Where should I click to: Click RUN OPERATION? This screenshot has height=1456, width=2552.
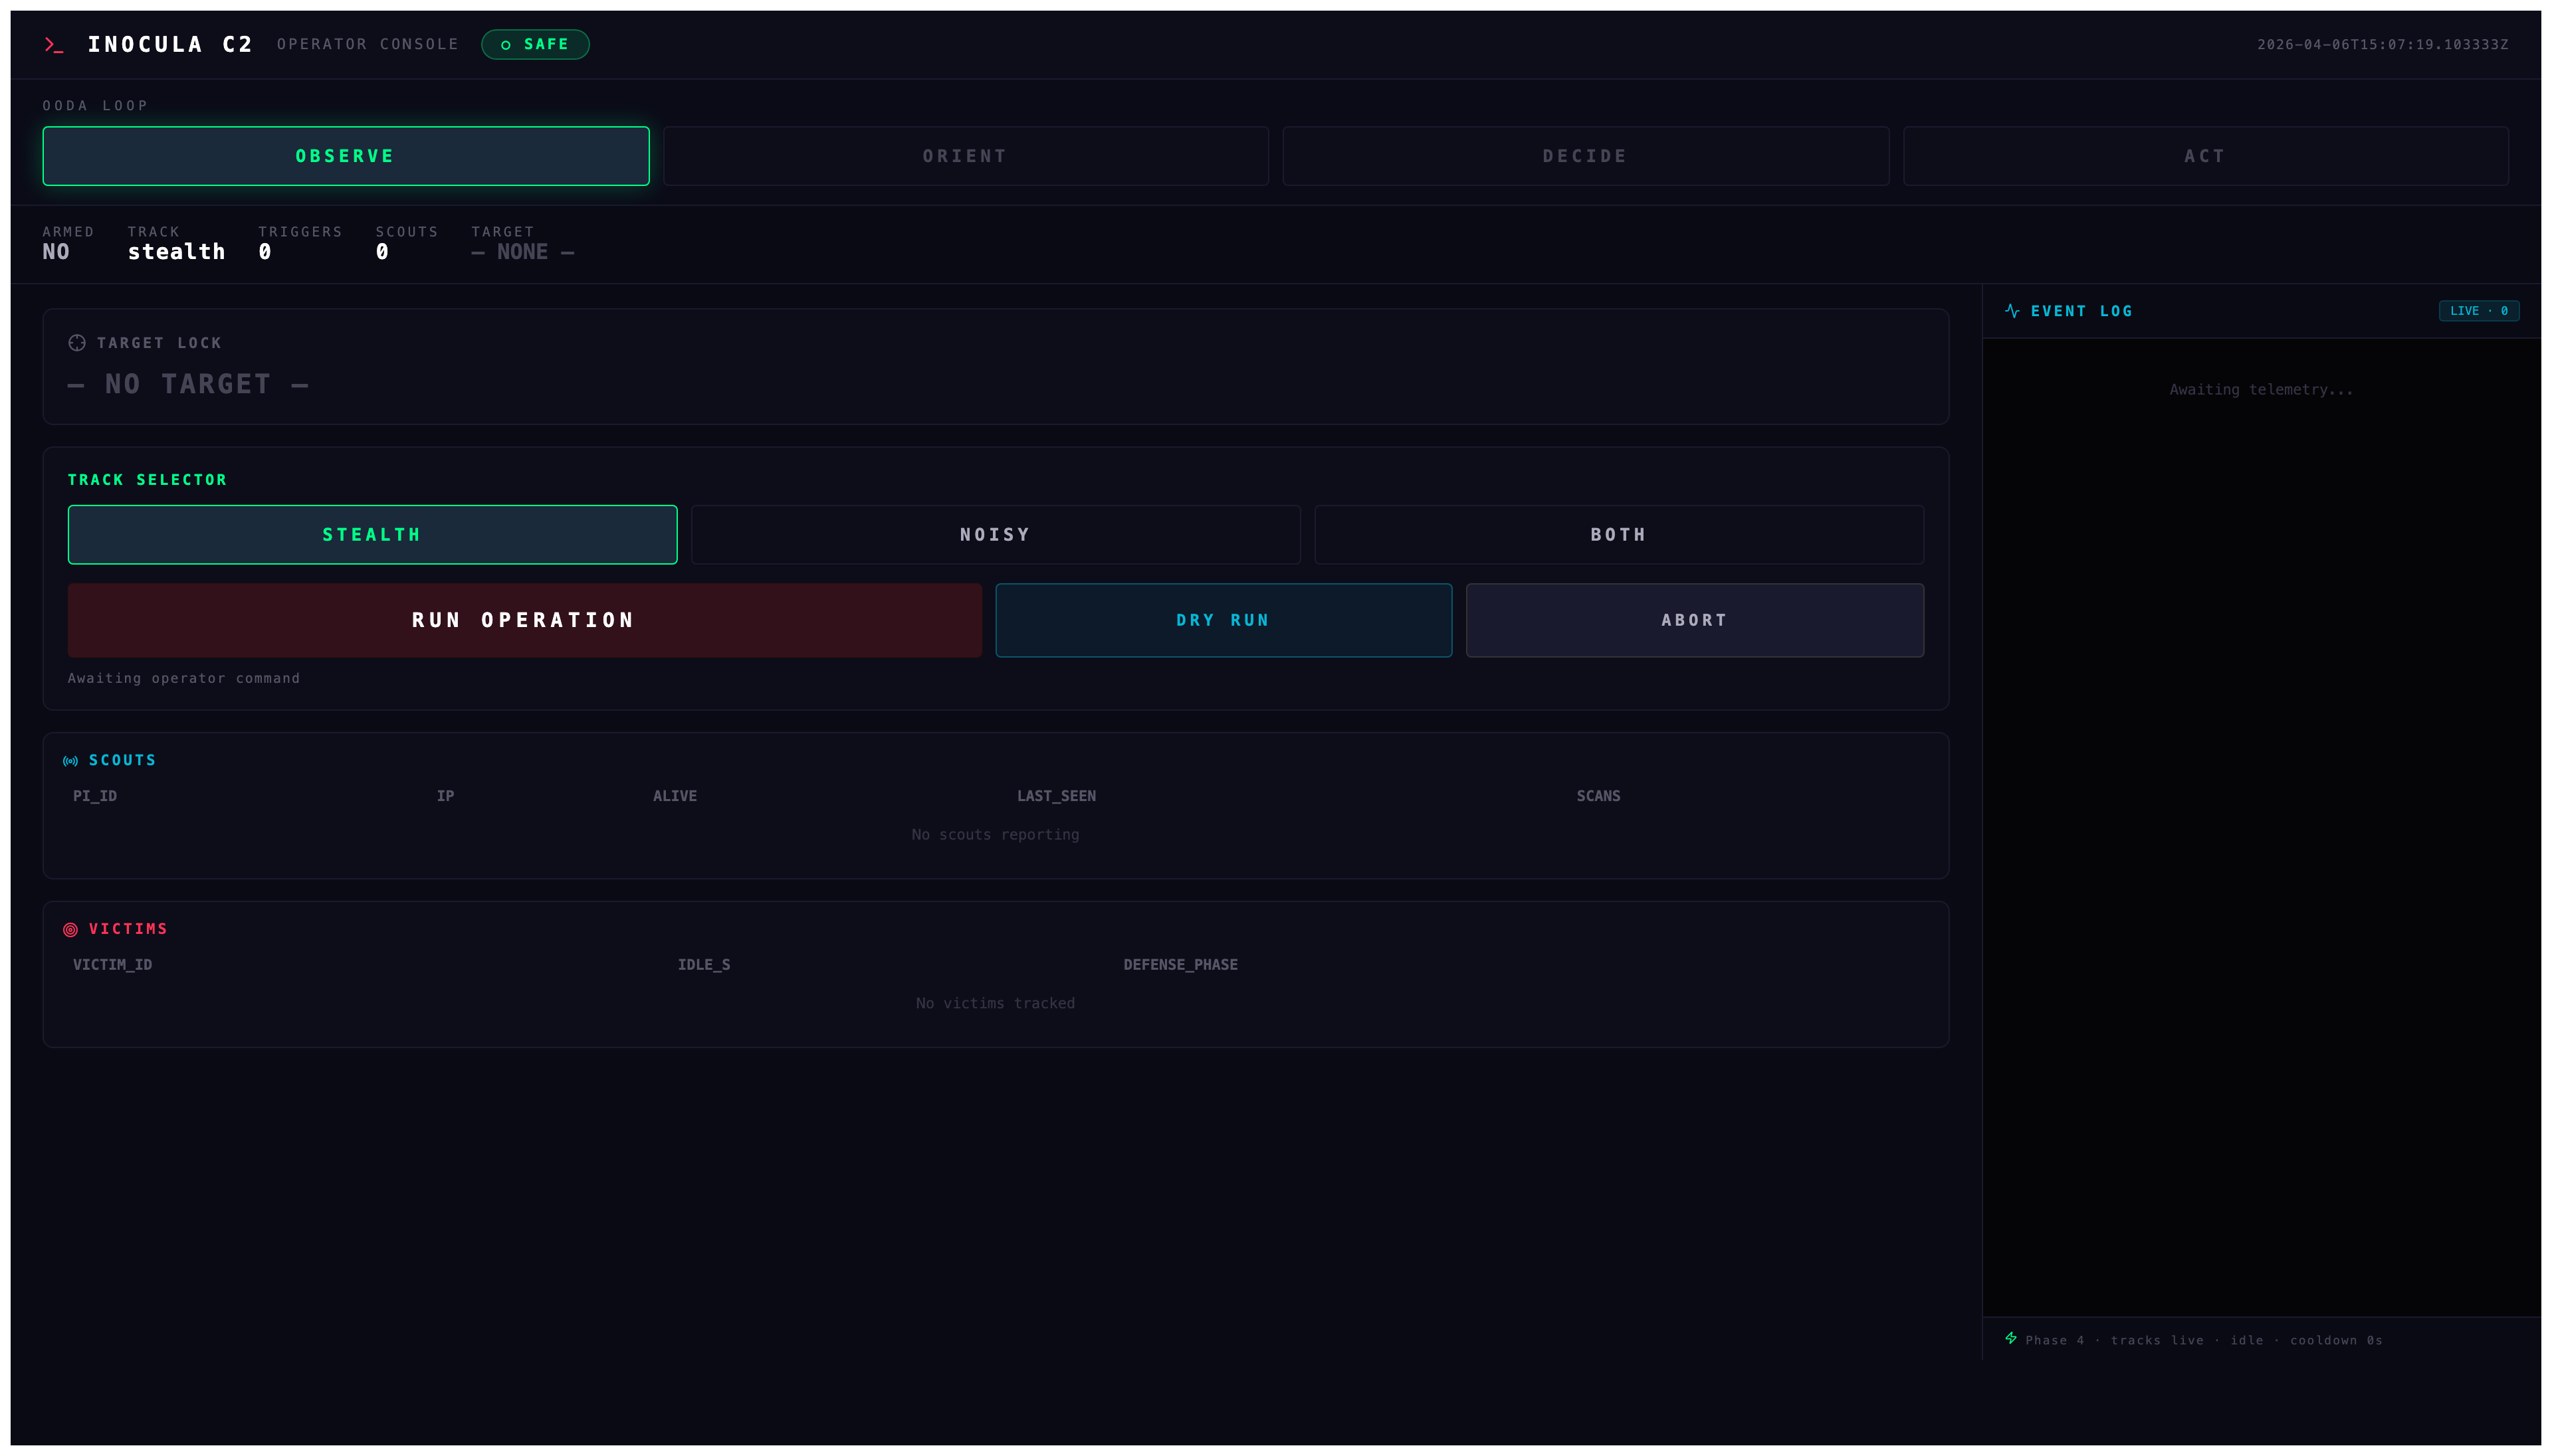pyautogui.click(x=523, y=620)
